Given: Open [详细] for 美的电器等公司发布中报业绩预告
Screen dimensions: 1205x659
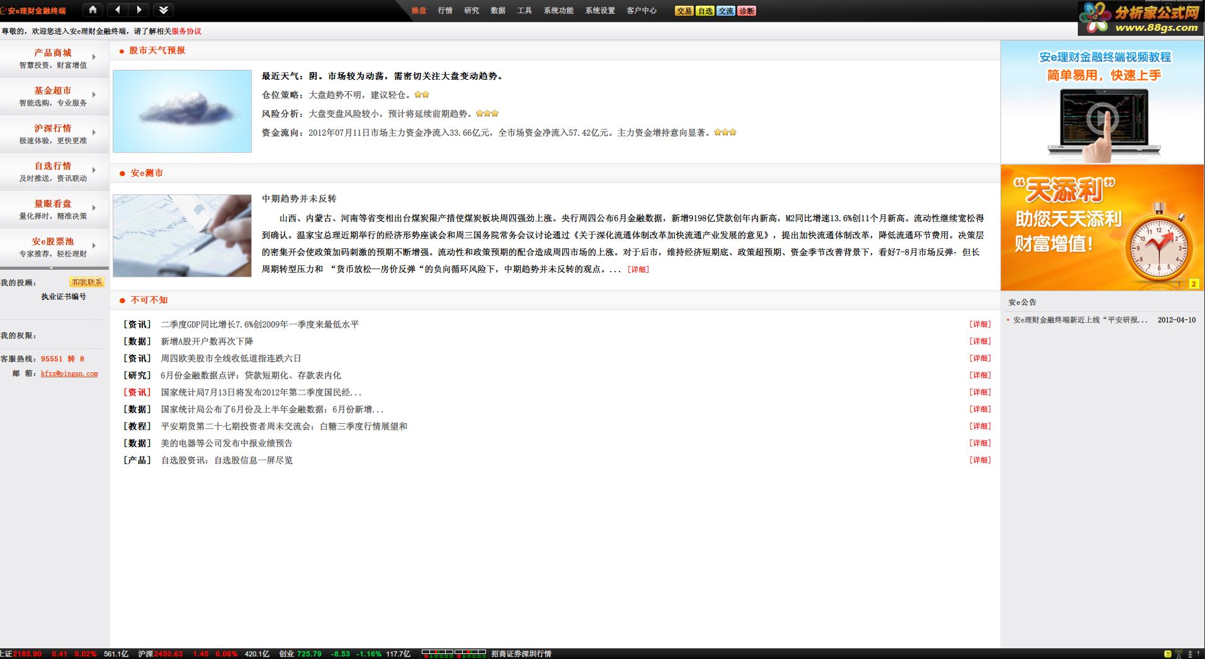Looking at the screenshot, I should coord(980,443).
